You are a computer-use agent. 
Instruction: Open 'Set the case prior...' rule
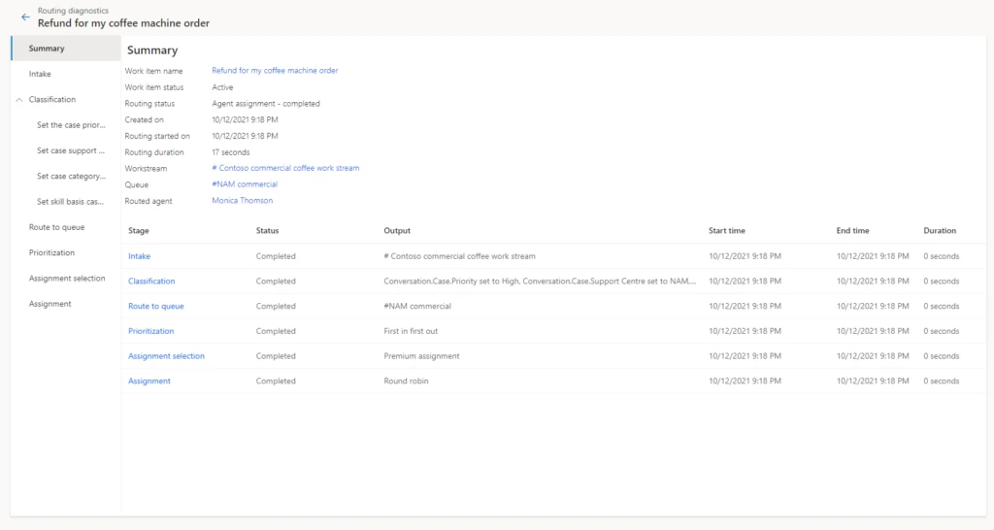[x=71, y=125]
